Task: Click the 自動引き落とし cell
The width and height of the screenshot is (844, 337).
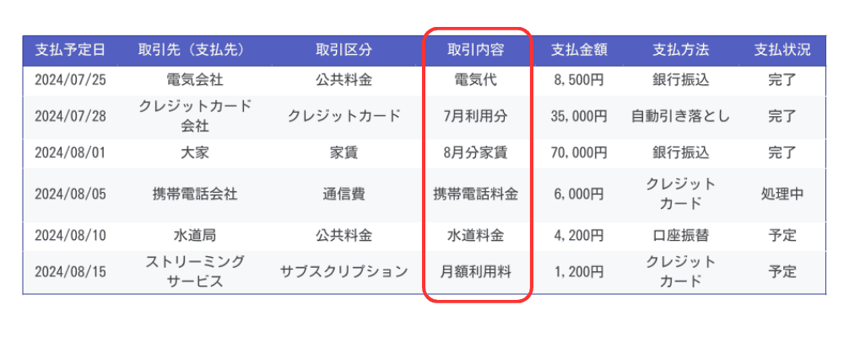Action: [680, 116]
